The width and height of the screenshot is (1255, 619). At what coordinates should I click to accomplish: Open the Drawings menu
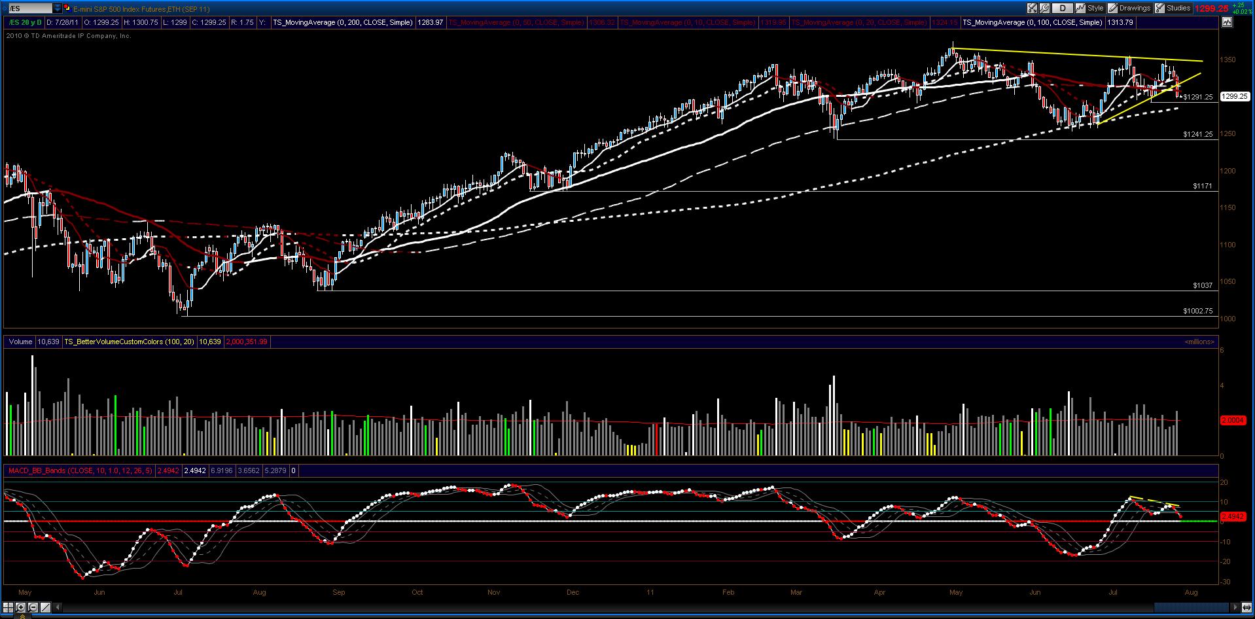coord(1129,8)
